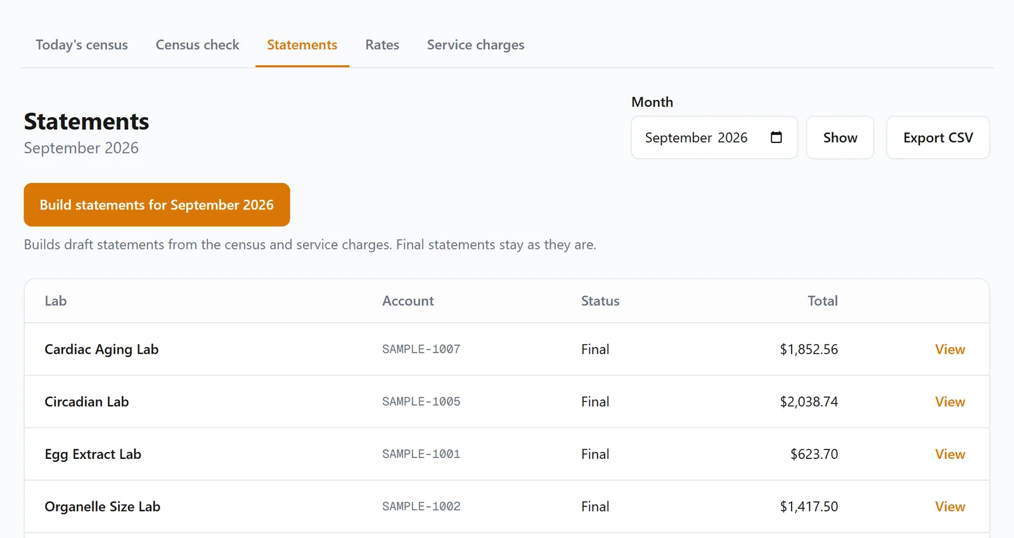Click the total $623.70
Viewport: 1014px width, 538px height.
814,454
